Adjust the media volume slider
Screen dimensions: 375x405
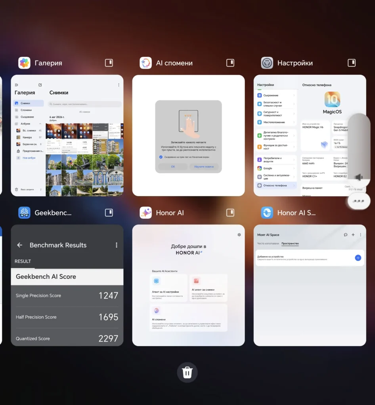[x=359, y=150]
